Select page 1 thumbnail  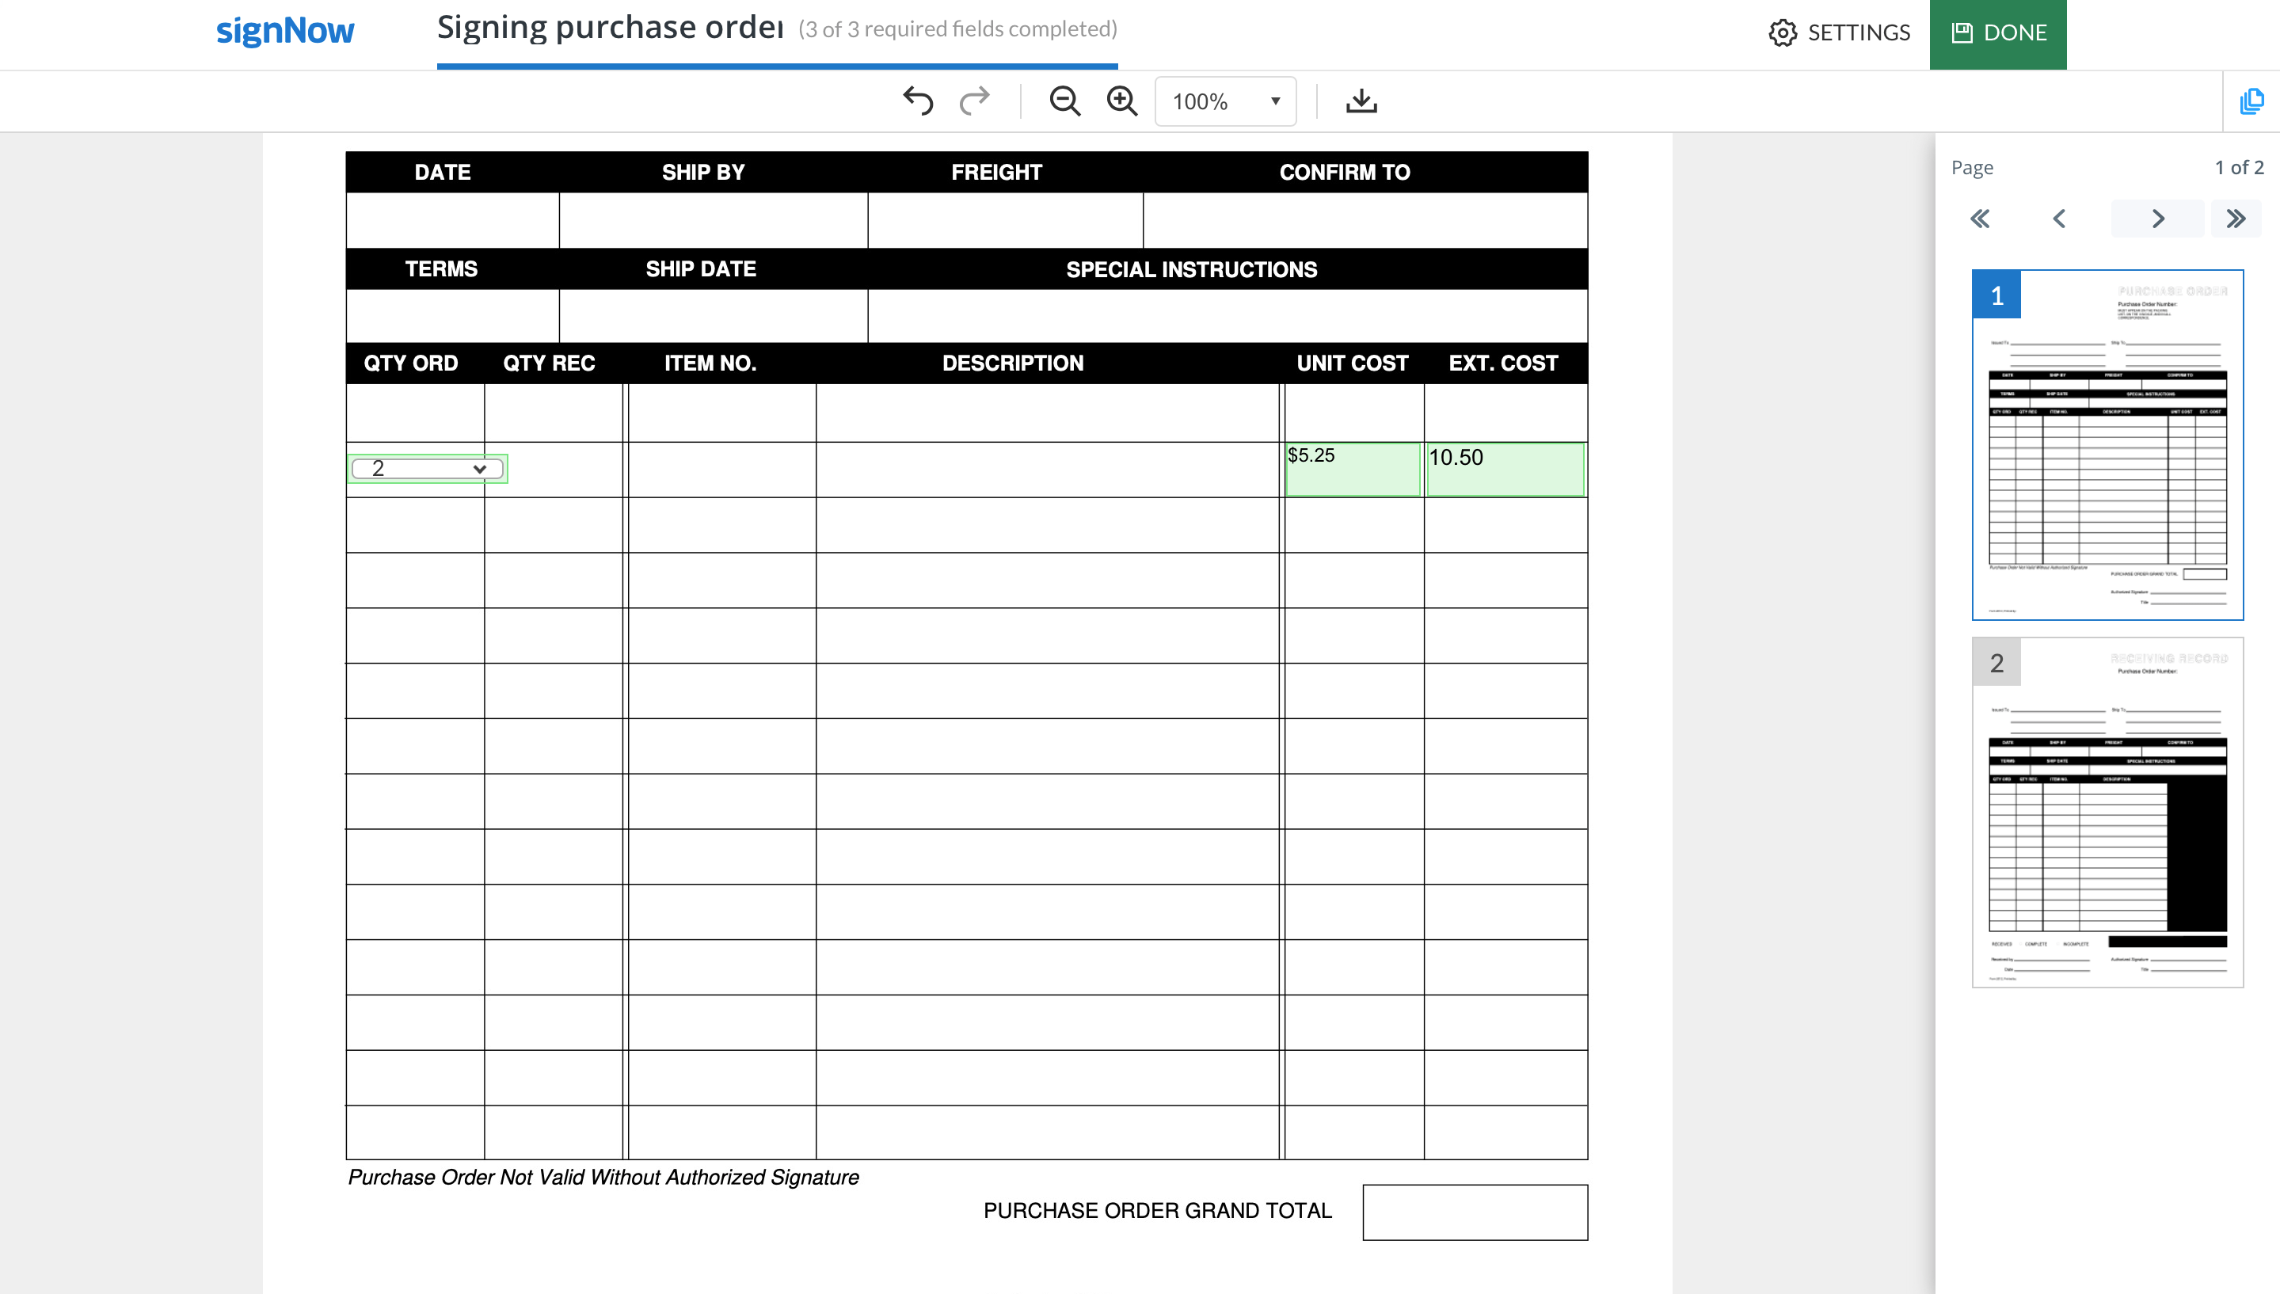2107,444
